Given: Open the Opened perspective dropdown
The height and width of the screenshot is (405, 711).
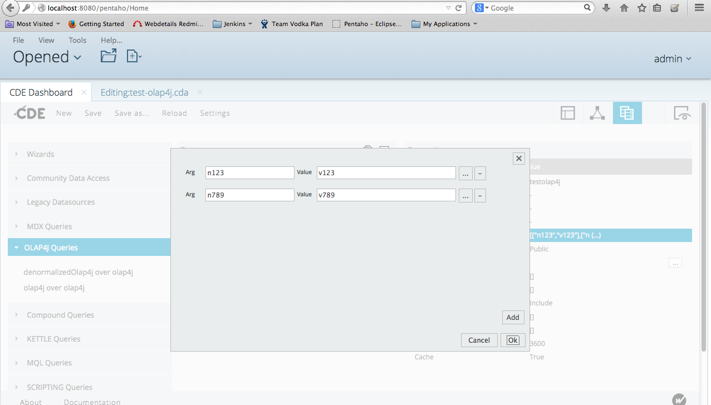Looking at the screenshot, I should point(47,57).
